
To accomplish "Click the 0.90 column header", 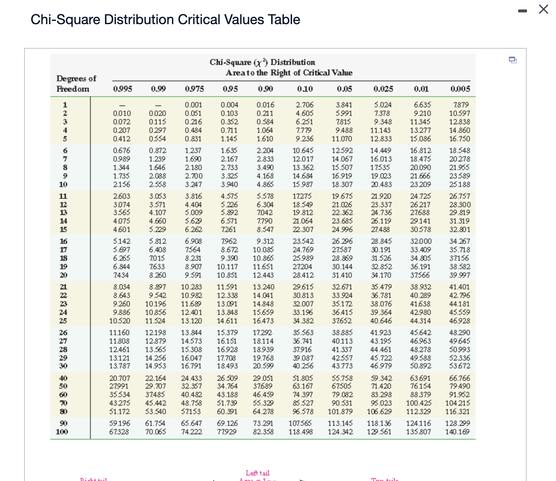I will click(x=266, y=88).
